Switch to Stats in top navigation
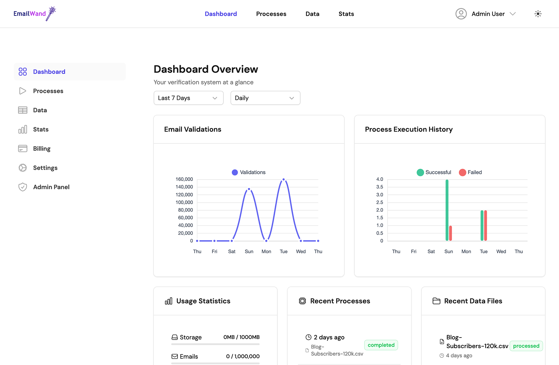Viewport: 559px width, 365px height. tap(346, 14)
